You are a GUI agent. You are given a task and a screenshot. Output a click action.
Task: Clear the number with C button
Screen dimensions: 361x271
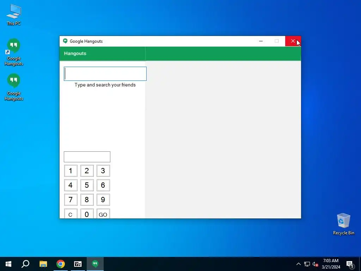tap(71, 213)
